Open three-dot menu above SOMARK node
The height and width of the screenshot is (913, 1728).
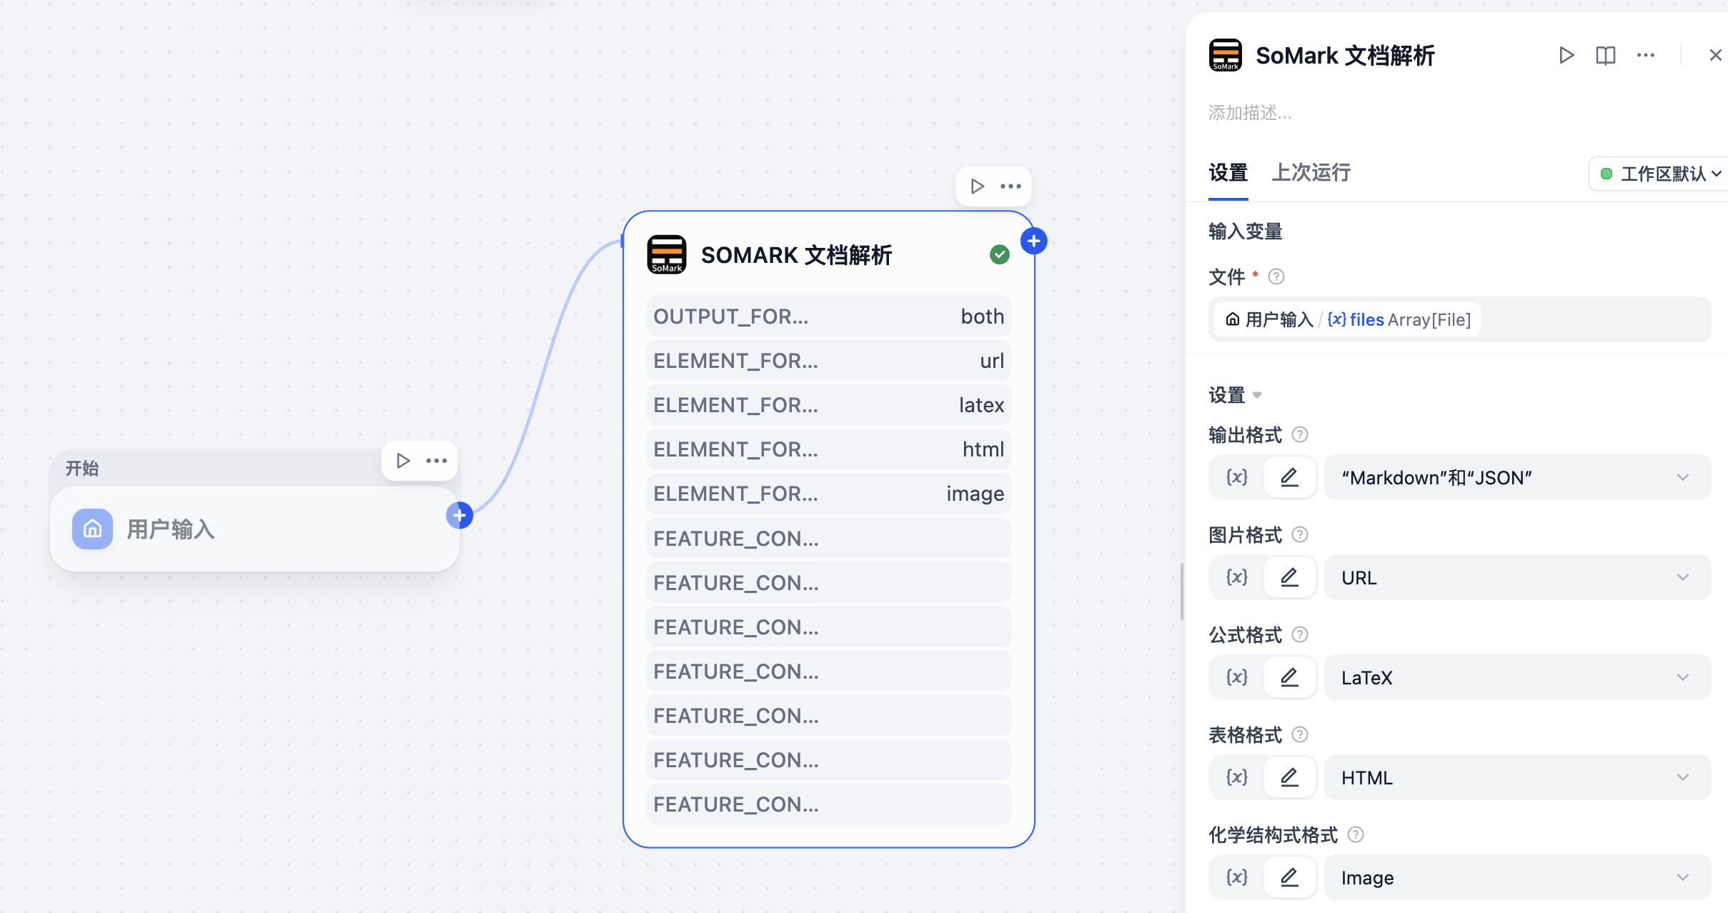coord(1011,186)
